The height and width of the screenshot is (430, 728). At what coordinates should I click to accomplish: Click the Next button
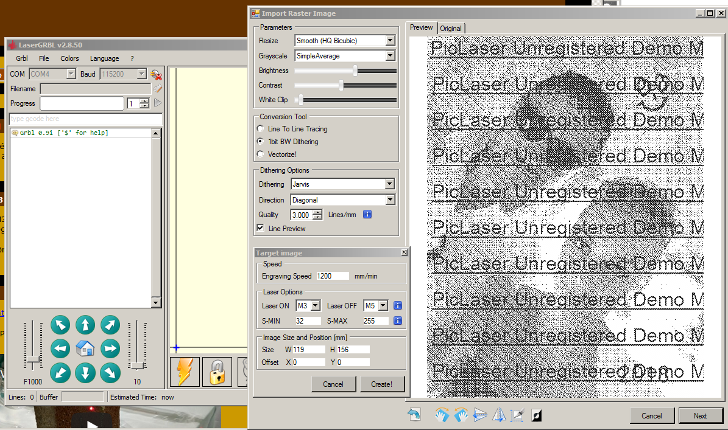[700, 416]
